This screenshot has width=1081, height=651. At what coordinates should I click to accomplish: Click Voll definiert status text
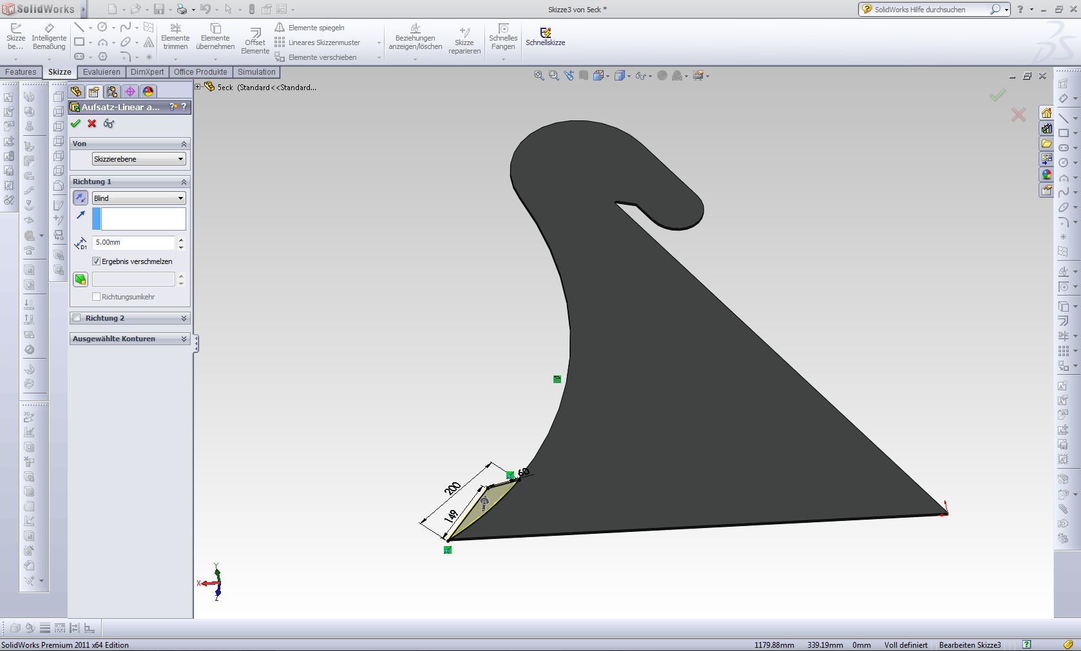pos(906,645)
